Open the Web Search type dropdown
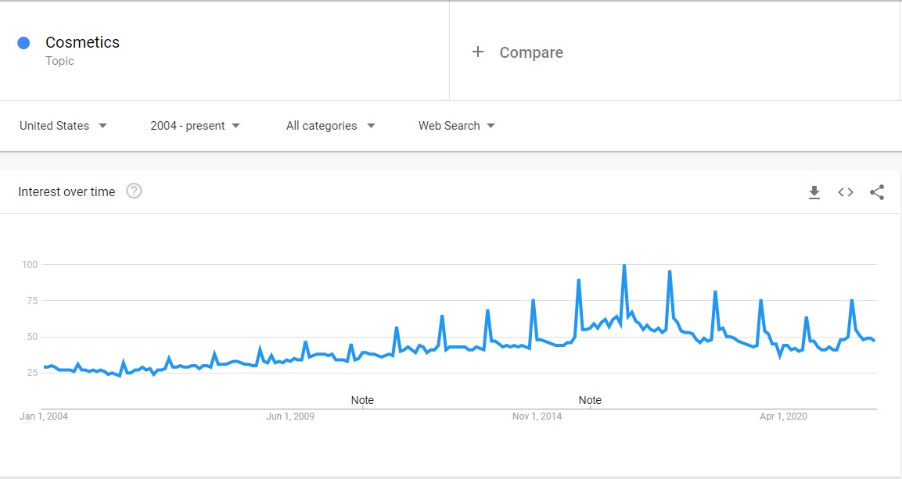Viewport: 902px width, 479px height. 457,126
